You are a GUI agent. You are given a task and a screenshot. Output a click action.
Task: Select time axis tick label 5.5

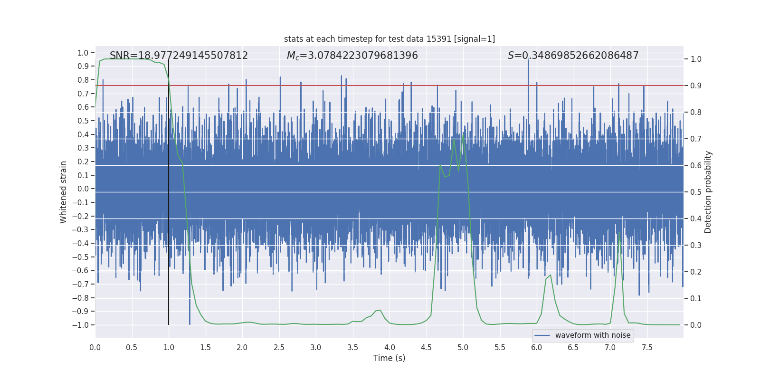click(x=500, y=347)
